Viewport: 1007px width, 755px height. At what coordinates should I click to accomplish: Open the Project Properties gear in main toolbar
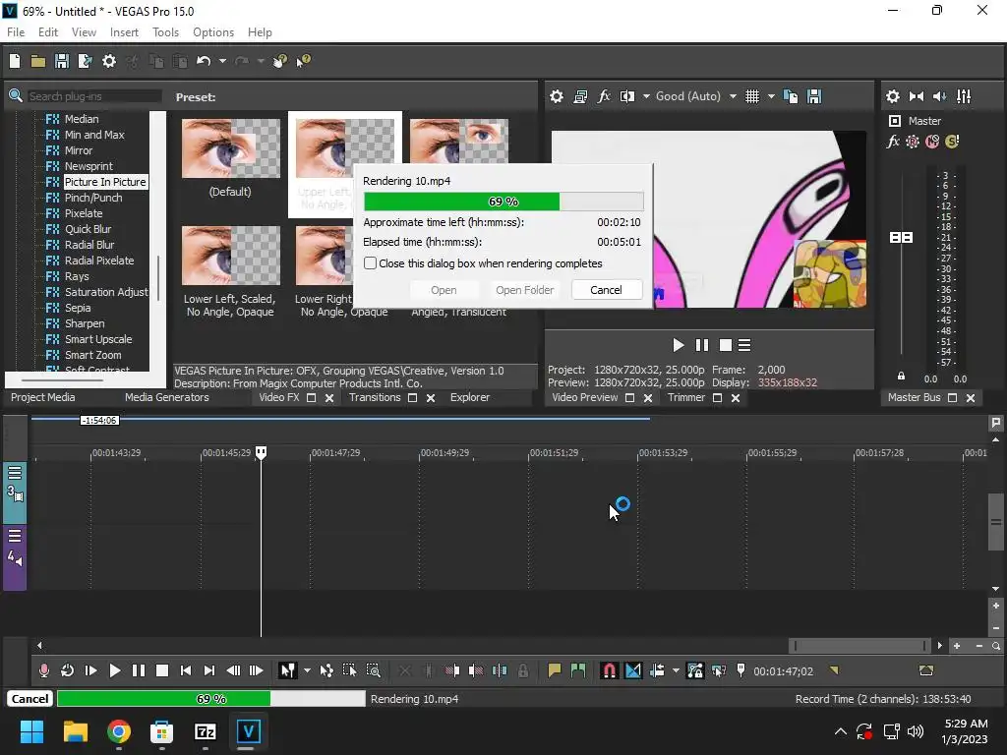[x=109, y=61]
